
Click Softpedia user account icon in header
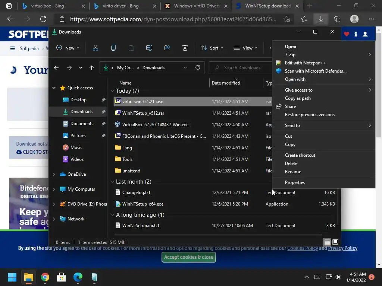[365, 34]
